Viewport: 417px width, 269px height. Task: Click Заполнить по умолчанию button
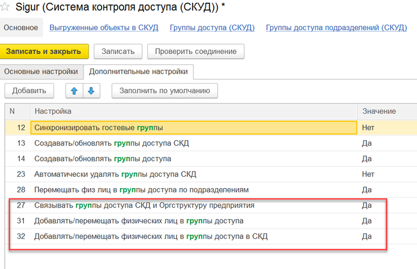pos(165,91)
